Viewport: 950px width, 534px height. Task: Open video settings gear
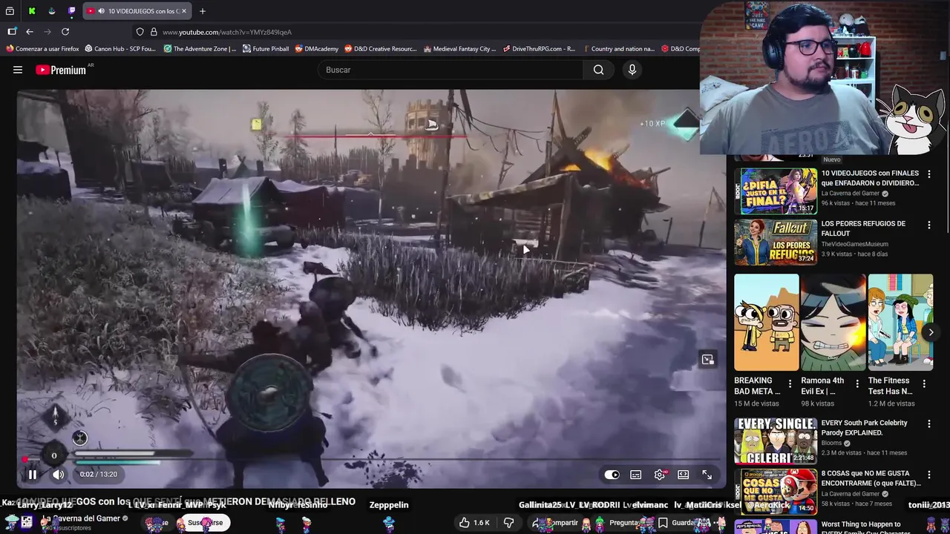point(660,475)
